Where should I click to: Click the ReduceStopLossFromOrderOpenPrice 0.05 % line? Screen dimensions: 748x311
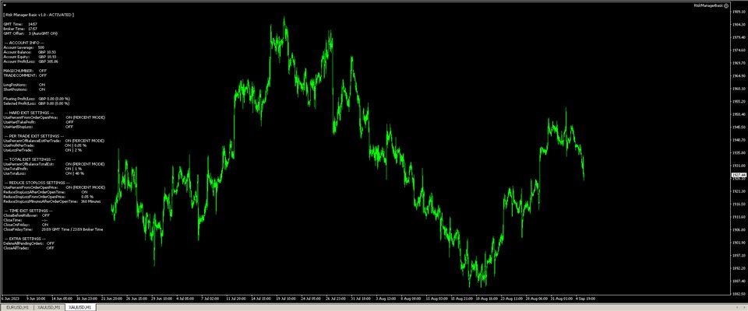pos(48,197)
